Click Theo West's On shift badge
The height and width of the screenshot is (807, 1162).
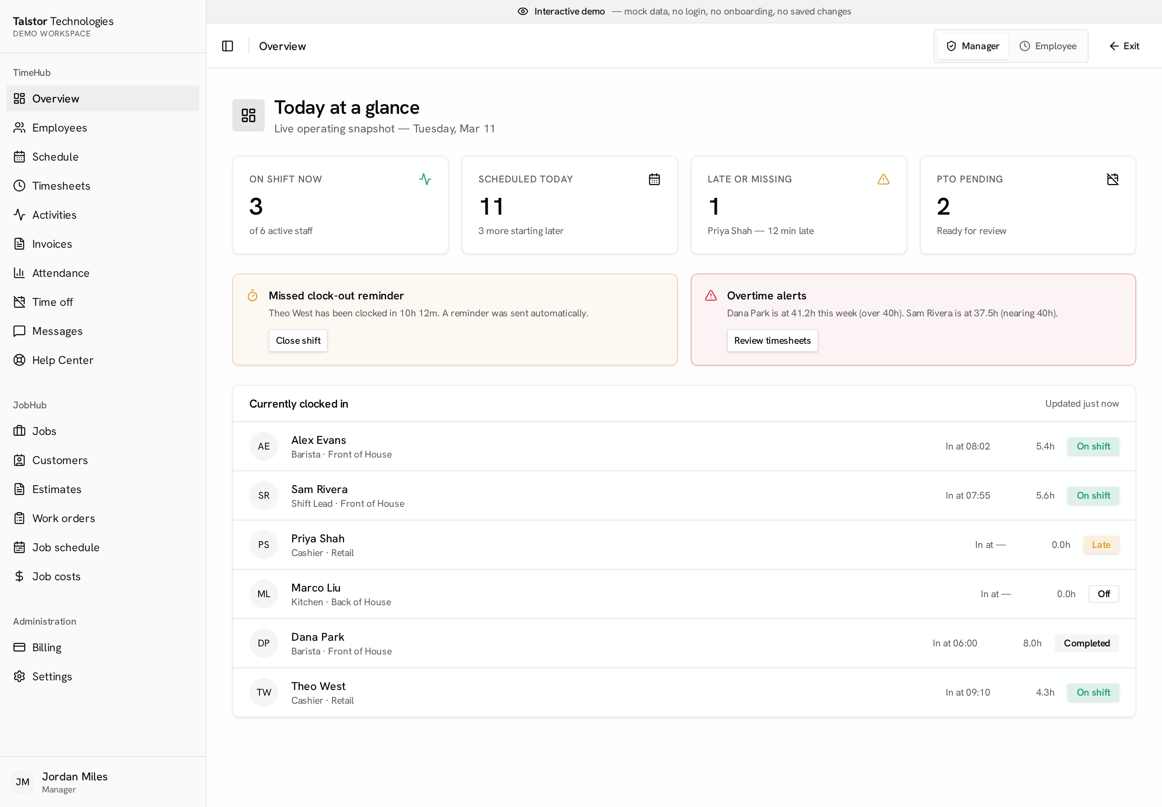coord(1093,692)
